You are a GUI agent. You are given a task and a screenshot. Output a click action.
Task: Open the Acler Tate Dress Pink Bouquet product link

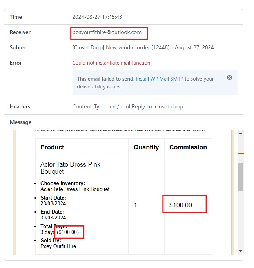tap(70, 168)
